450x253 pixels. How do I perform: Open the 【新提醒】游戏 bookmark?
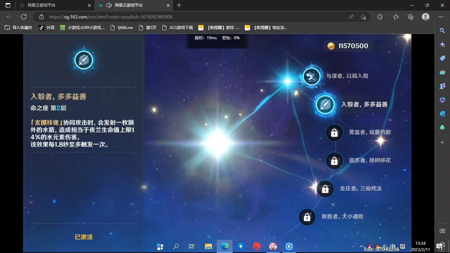(219, 28)
